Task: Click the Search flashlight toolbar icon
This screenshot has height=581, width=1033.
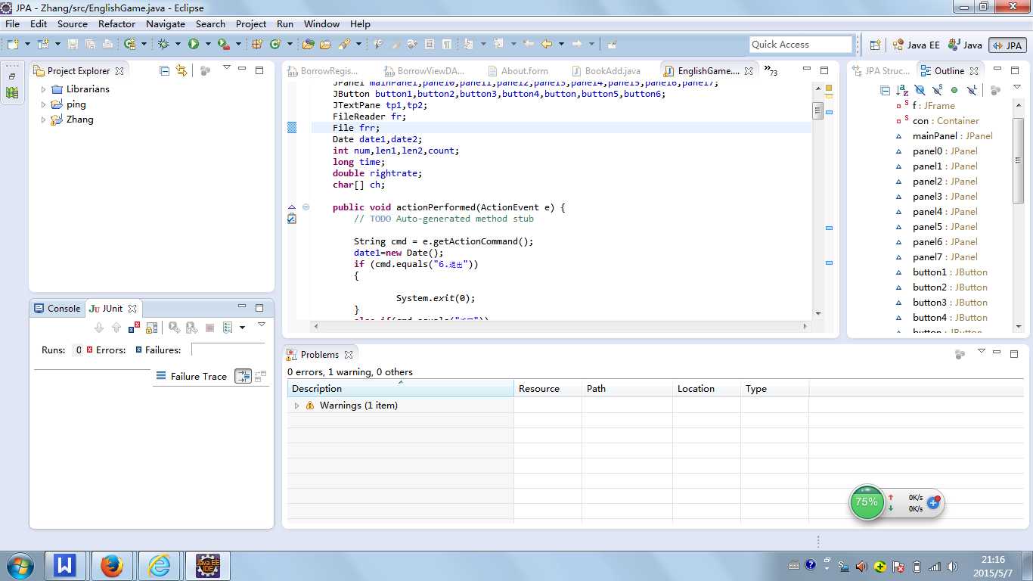Action: pos(344,44)
